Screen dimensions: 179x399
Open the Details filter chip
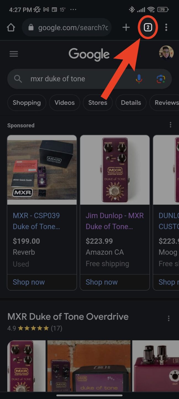click(131, 103)
